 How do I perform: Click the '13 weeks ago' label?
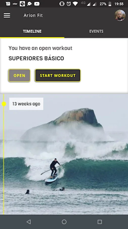click(26, 104)
